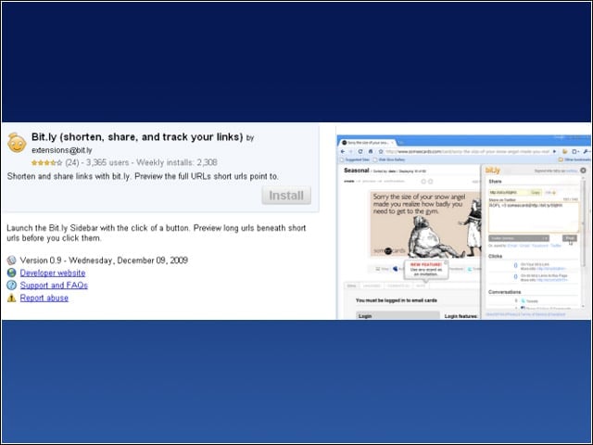Image resolution: width=593 pixels, height=445 pixels.
Task: Click the Version 0.9 date text
Action: point(104,261)
